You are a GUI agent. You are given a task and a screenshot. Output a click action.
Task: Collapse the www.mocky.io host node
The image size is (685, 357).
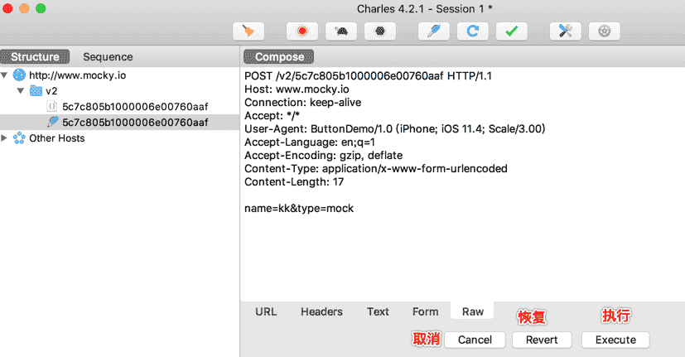click(6, 75)
